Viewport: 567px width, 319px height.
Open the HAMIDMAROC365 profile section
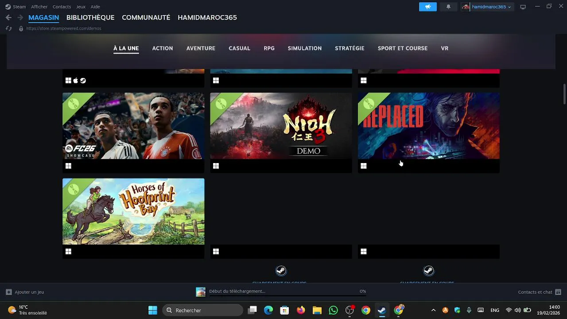pyautogui.click(x=207, y=18)
